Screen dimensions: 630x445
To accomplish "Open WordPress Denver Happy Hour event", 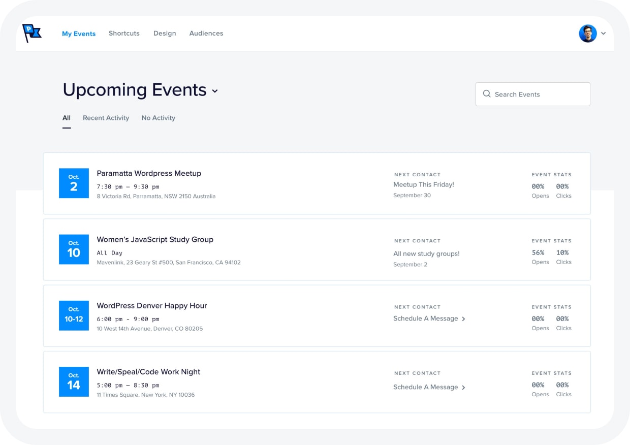I will [152, 306].
